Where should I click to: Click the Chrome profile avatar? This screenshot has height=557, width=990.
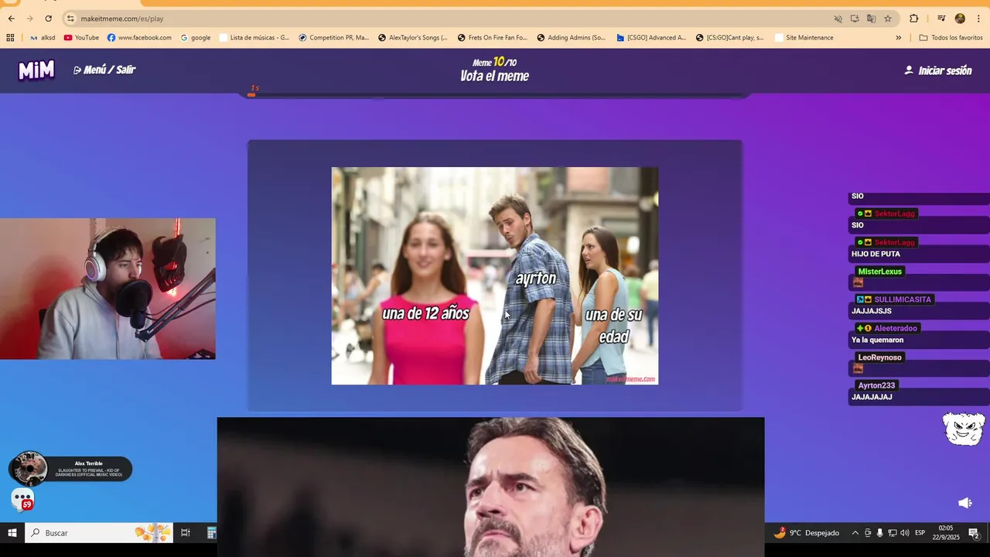(960, 19)
